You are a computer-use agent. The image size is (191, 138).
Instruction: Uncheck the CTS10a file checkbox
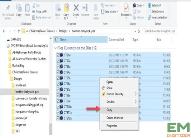point(58,107)
